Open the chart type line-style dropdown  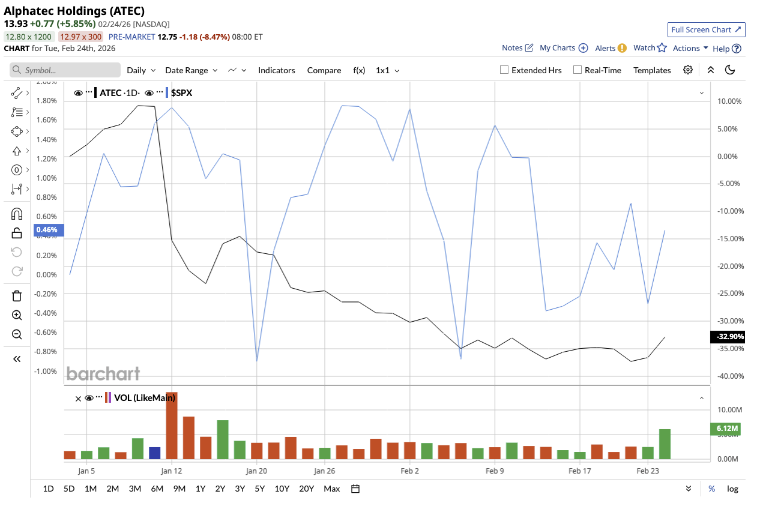(238, 70)
